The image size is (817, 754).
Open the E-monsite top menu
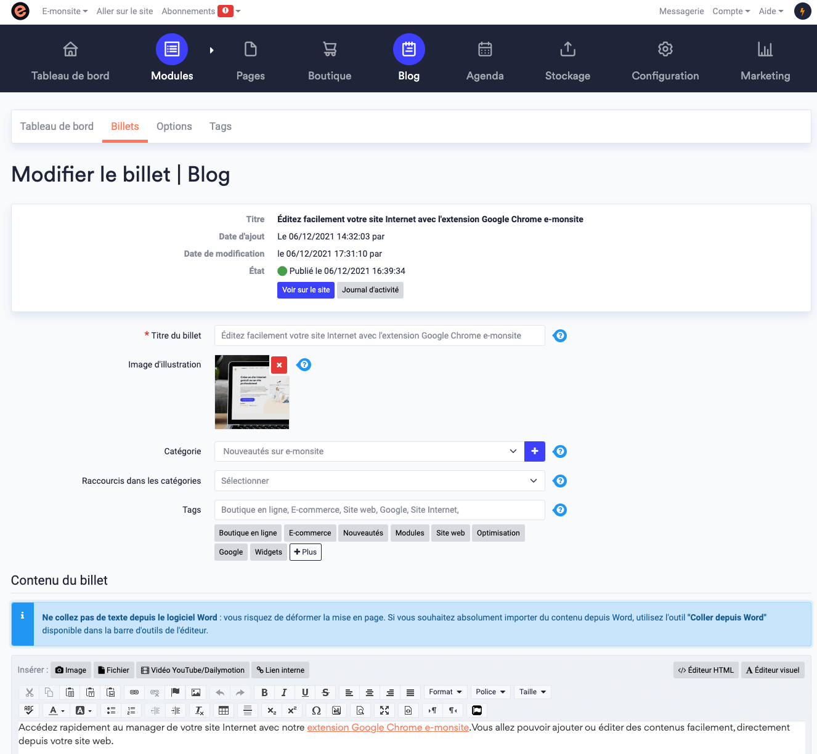(65, 11)
